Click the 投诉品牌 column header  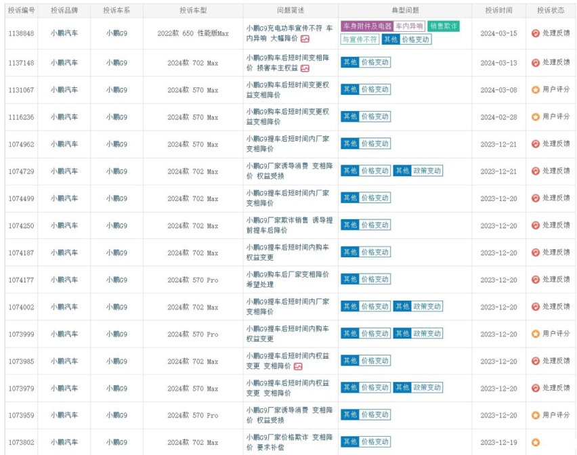click(x=64, y=10)
